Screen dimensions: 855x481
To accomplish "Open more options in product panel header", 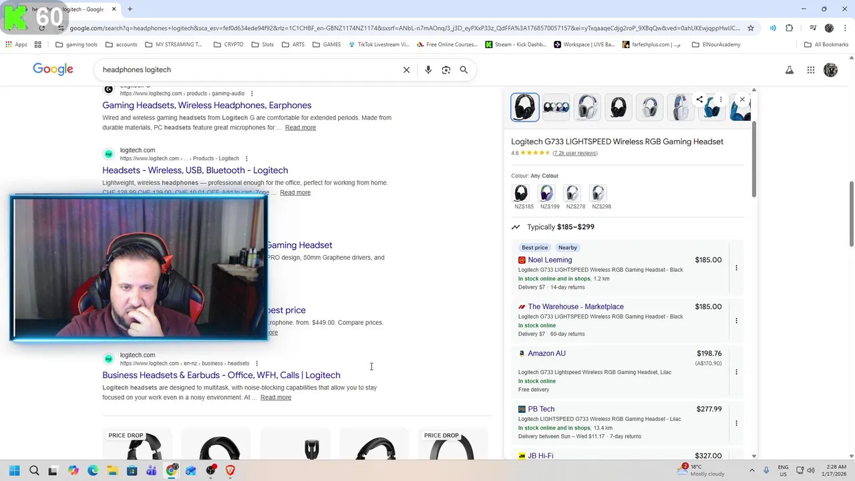I will click(x=721, y=100).
